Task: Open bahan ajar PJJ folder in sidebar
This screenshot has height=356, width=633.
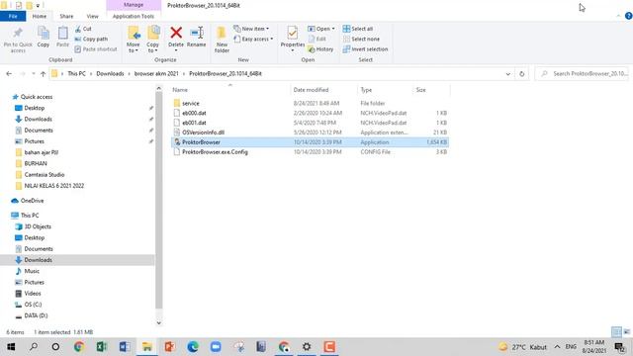Action: [42, 152]
